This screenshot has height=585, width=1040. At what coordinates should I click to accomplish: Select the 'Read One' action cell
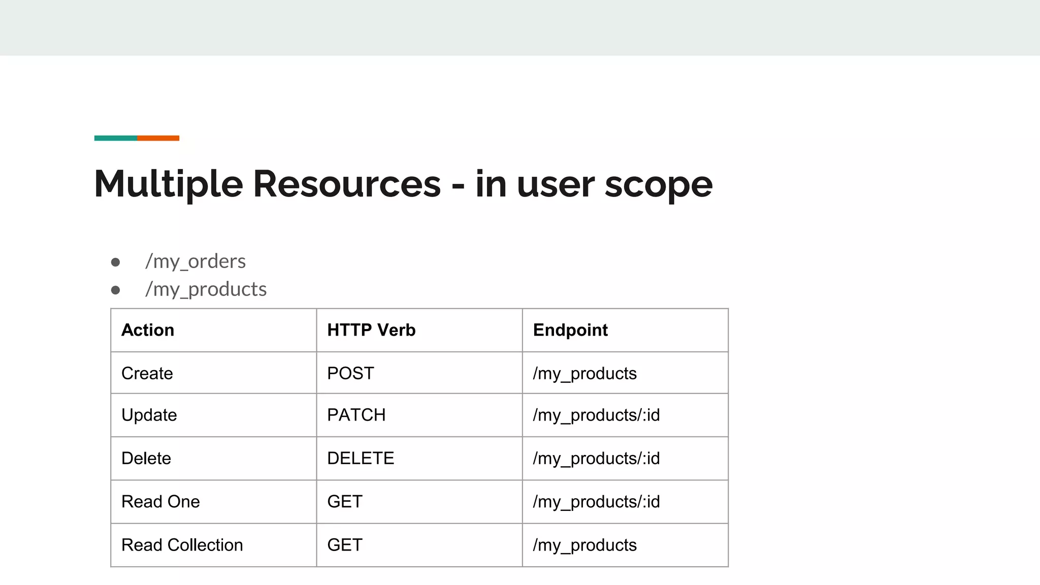[x=214, y=502]
